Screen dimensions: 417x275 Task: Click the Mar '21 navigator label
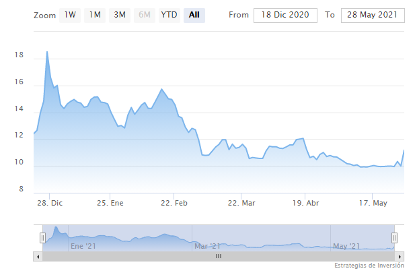click(207, 246)
